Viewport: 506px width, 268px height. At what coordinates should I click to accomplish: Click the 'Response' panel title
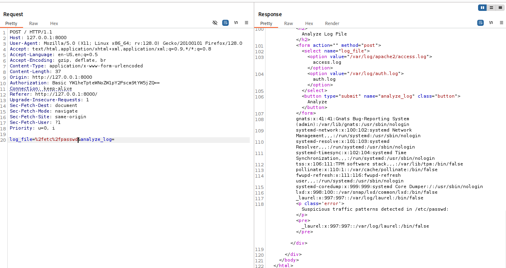[270, 15]
